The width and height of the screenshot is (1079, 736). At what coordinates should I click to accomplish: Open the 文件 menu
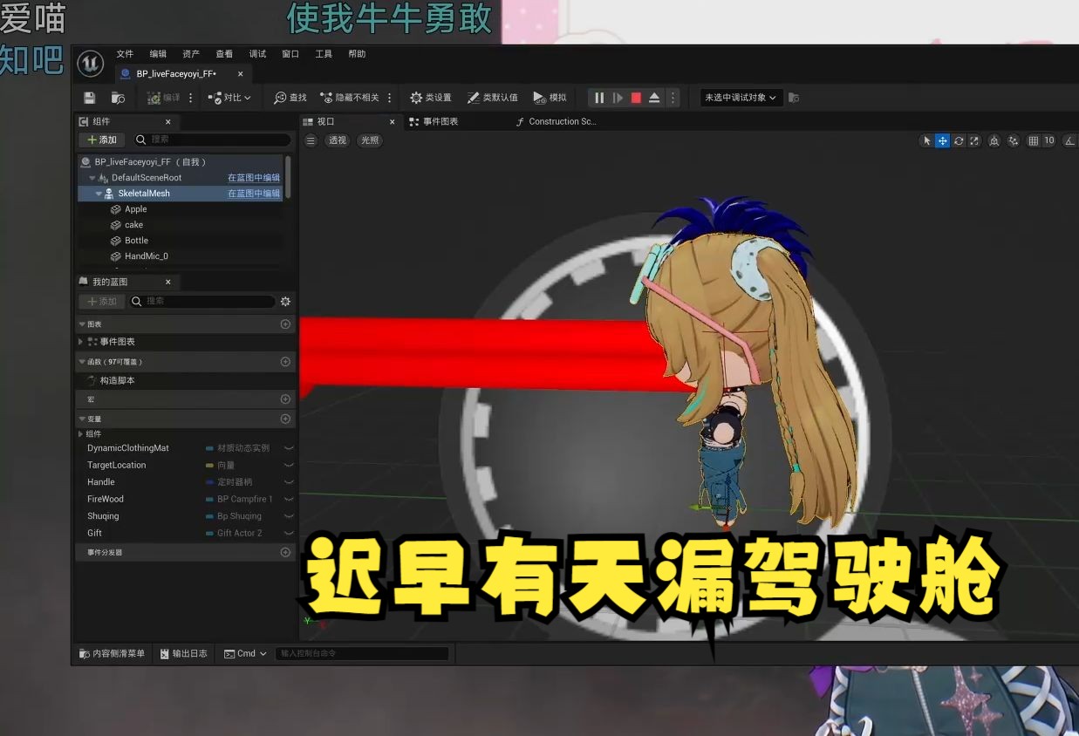(126, 54)
